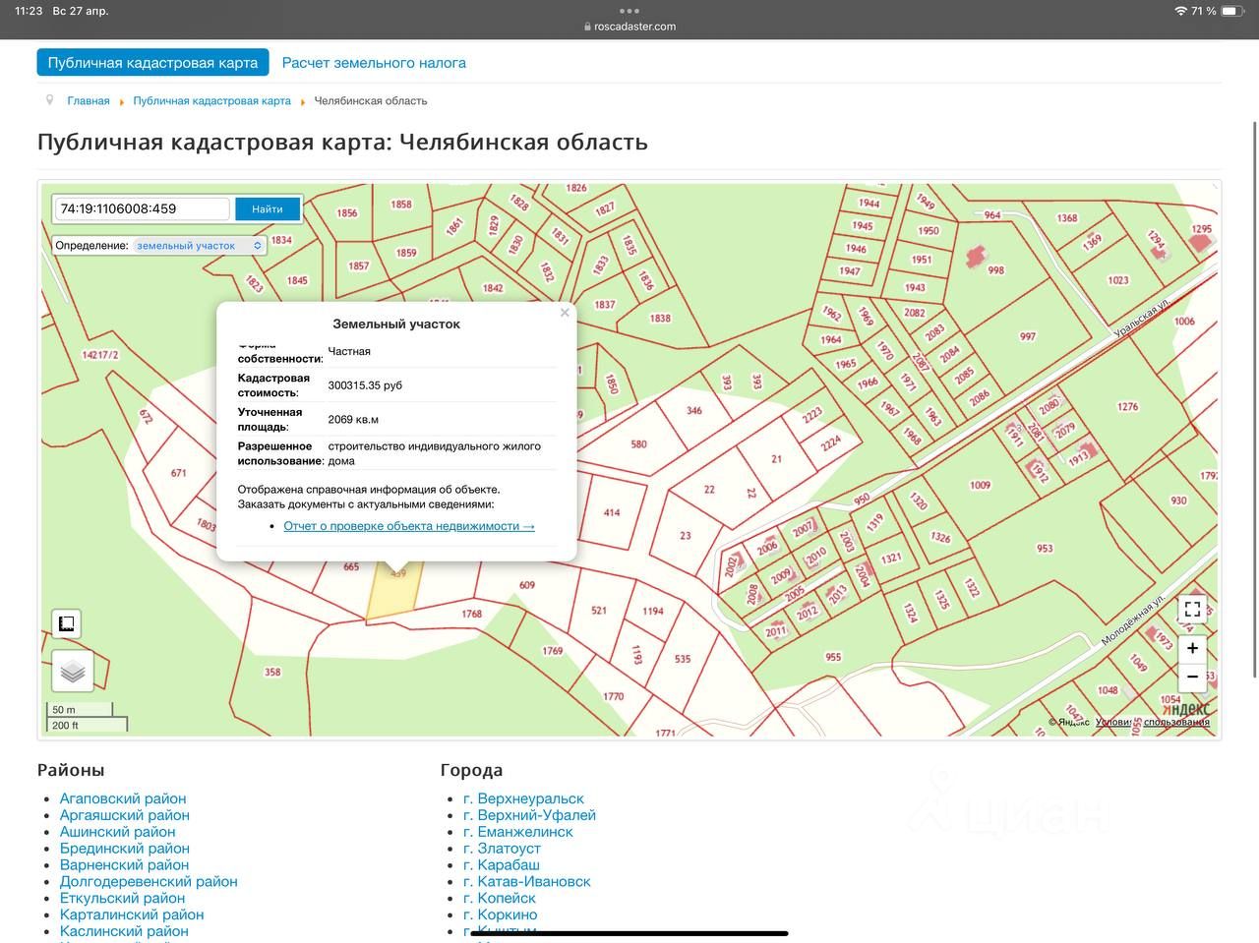Screen dimensions: 1259x943
Task: Tap the three-dots menu at top of browser
Action: tap(629, 11)
